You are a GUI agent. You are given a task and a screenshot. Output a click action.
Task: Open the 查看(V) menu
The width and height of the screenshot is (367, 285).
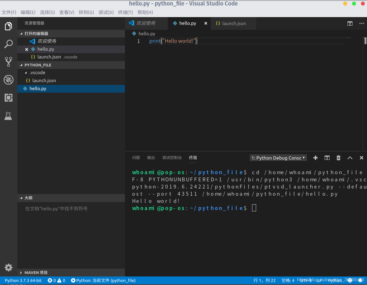point(67,12)
